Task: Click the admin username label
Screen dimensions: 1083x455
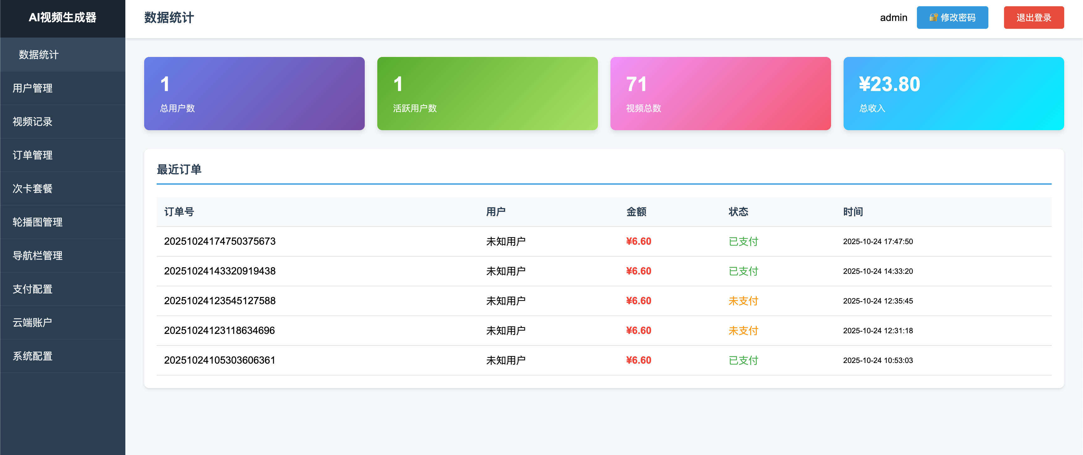Action: click(894, 17)
